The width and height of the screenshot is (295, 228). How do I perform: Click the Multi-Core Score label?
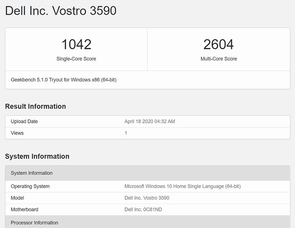click(x=219, y=58)
